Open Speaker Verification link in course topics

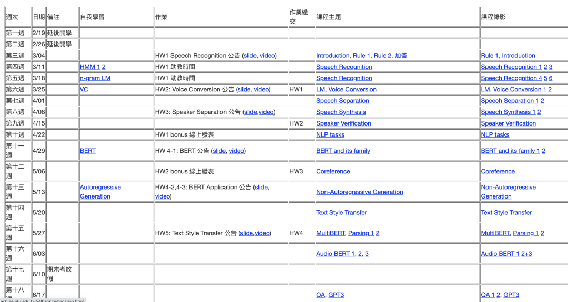click(x=344, y=123)
